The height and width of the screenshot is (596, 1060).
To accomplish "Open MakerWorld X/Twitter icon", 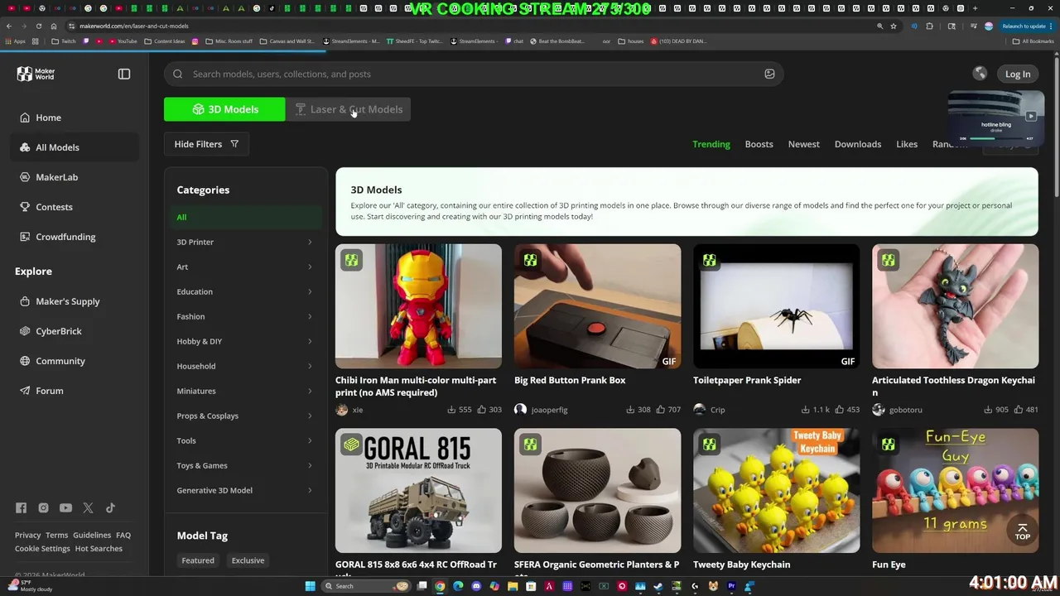I will (88, 508).
